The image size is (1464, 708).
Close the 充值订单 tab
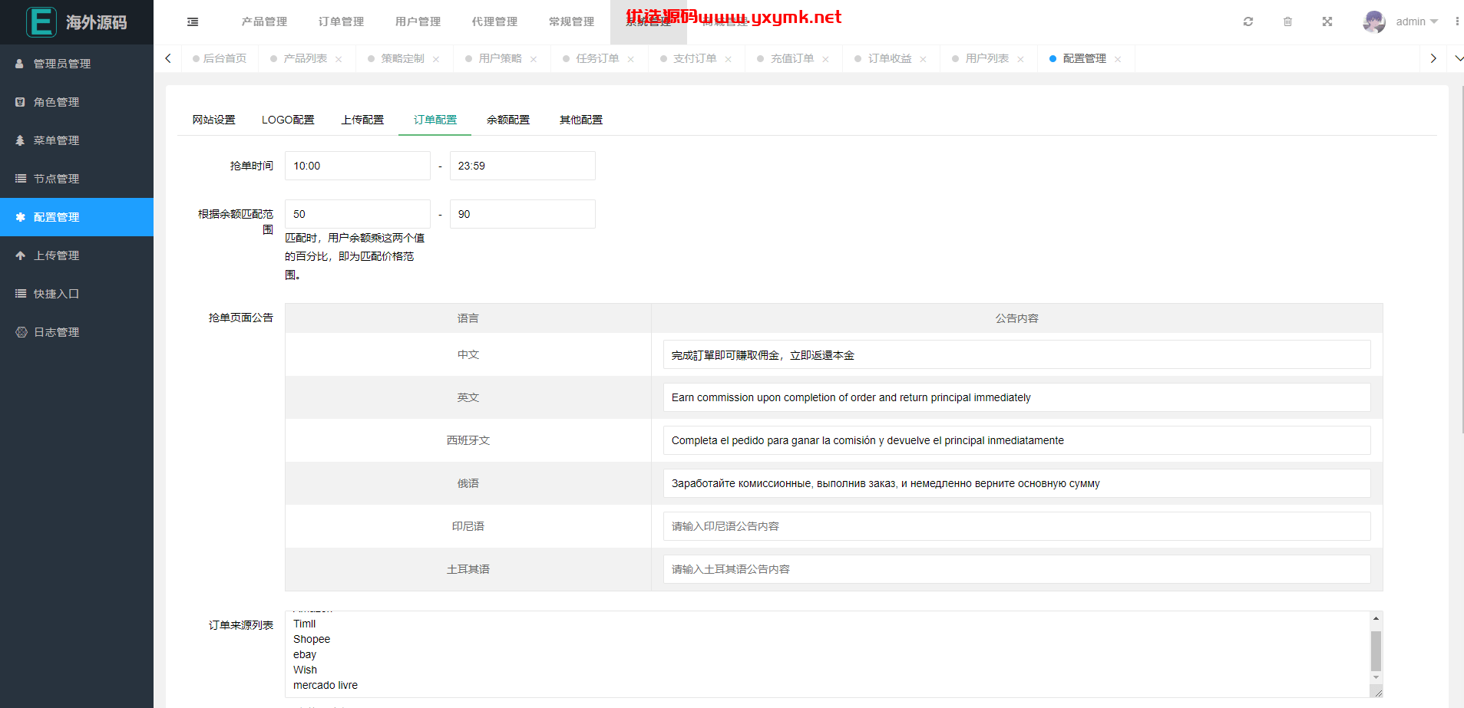(826, 59)
